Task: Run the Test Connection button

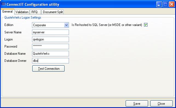Action: coord(48,69)
